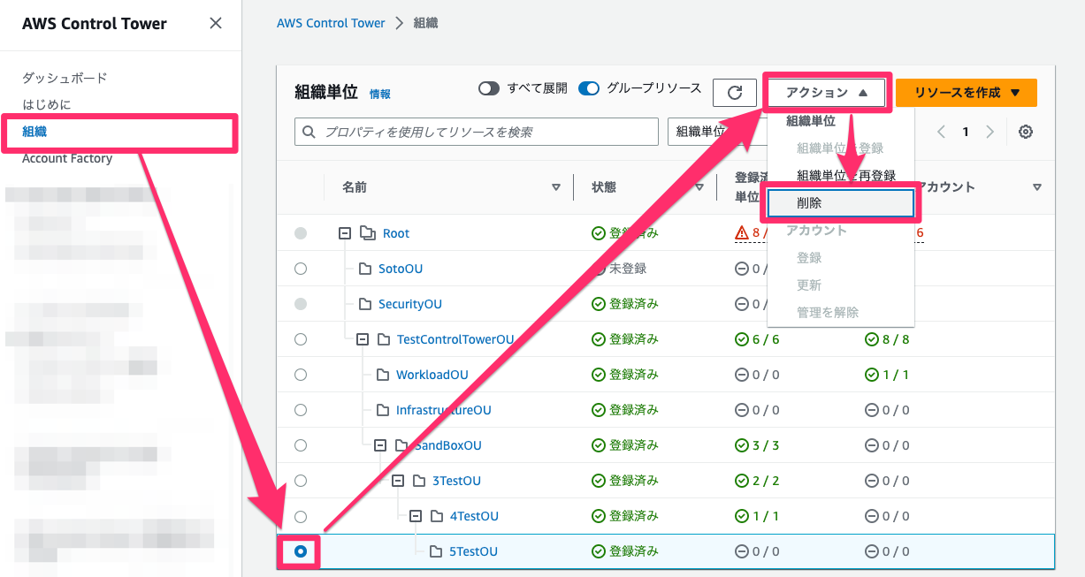The height and width of the screenshot is (577, 1085).
Task: Open the table preferences gear icon
Action: coord(1025,131)
